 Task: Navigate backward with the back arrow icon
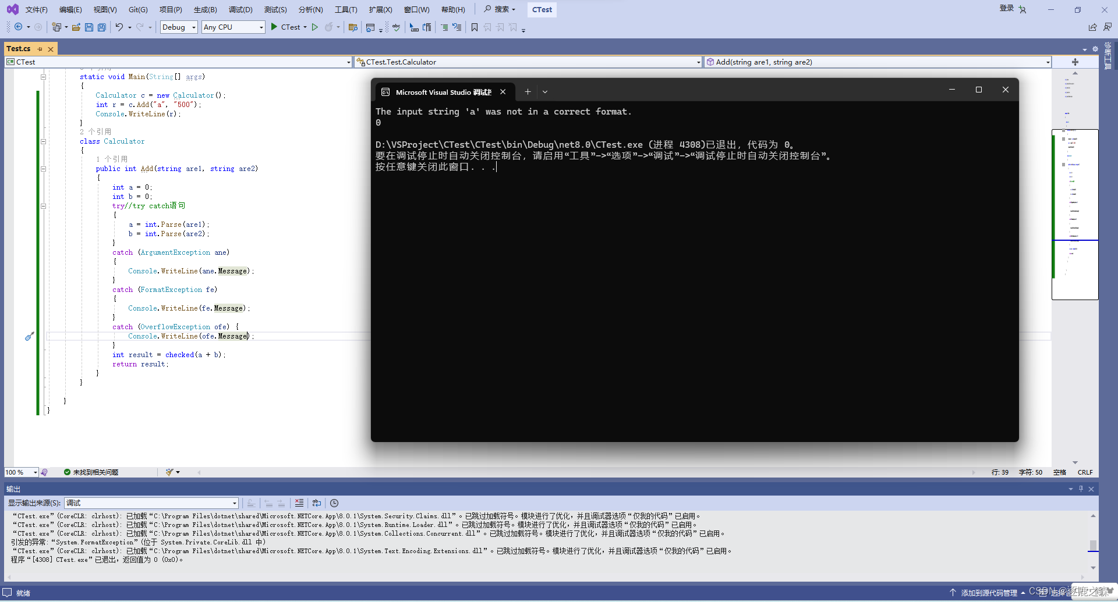tap(19, 27)
